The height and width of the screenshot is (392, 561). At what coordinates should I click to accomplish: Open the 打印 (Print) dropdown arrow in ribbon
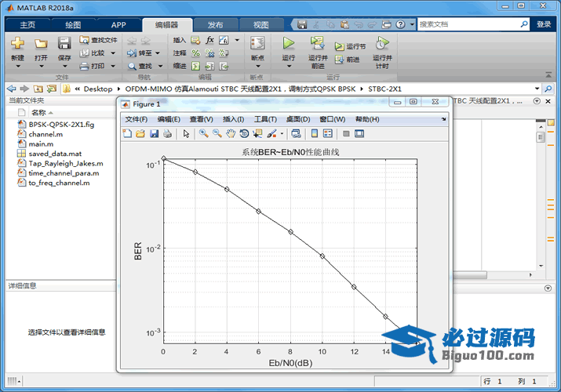(x=112, y=66)
